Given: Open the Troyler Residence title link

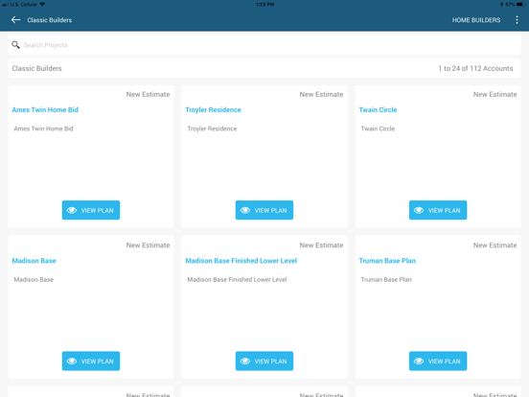Looking at the screenshot, I should coord(213,109).
